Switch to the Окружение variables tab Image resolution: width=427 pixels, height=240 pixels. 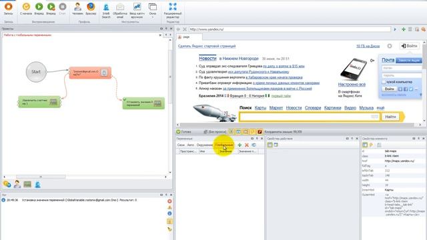tap(205, 145)
